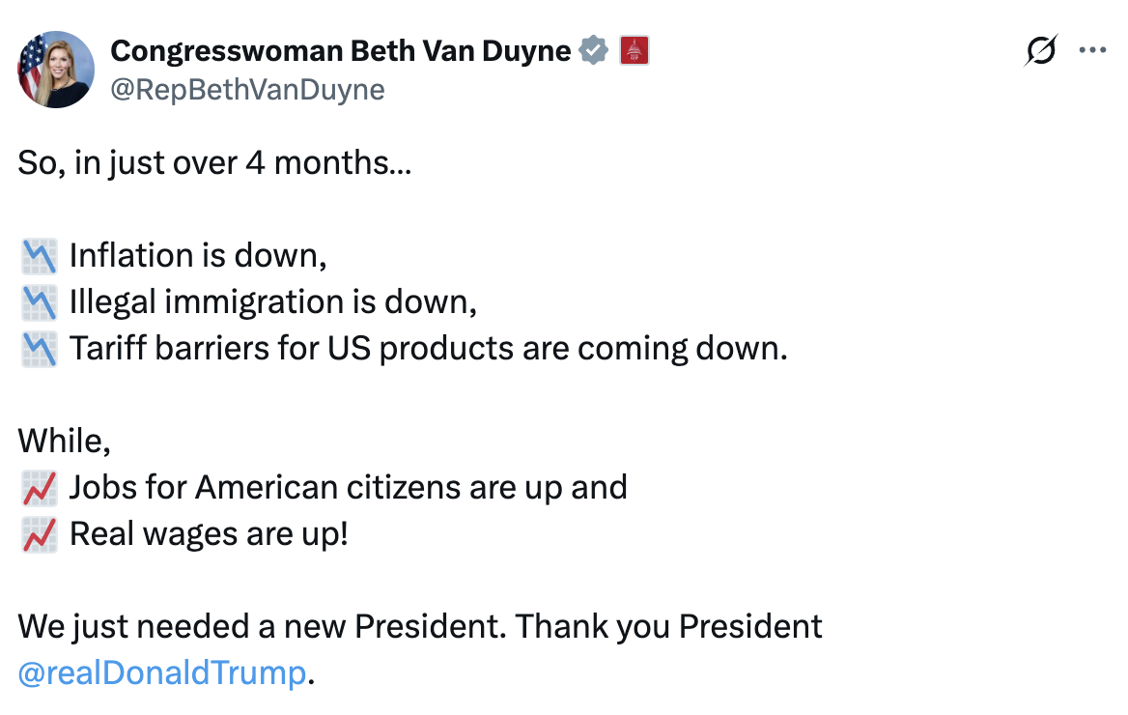Click the Congresswoman Beth Van Duyne display name
The image size is (1128, 715).
click(x=340, y=50)
